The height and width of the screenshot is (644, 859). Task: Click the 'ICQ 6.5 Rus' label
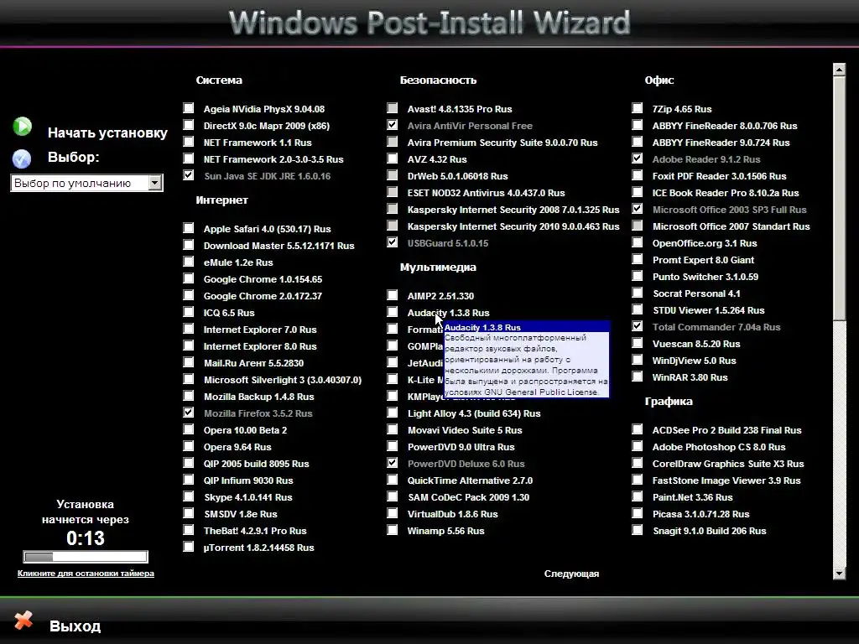229,313
